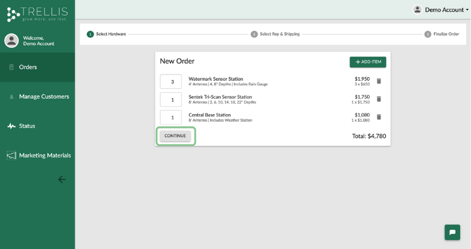471x249 pixels.
Task: Click the Continue button
Action: (175, 136)
